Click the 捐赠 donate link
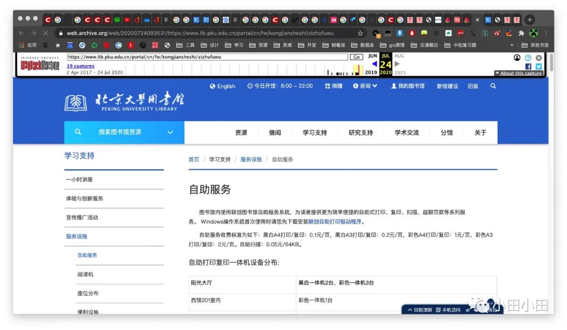 pos(333,86)
